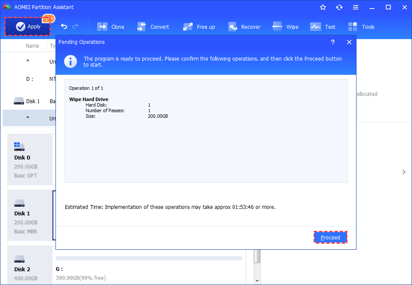
Task: Click the Proceed button
Action: [x=330, y=237]
